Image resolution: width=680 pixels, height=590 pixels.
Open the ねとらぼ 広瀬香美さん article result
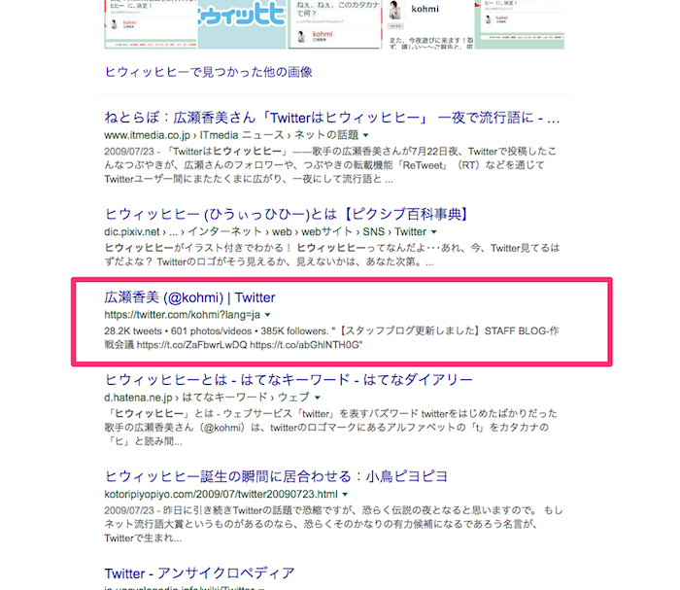pyautogui.click(x=332, y=118)
